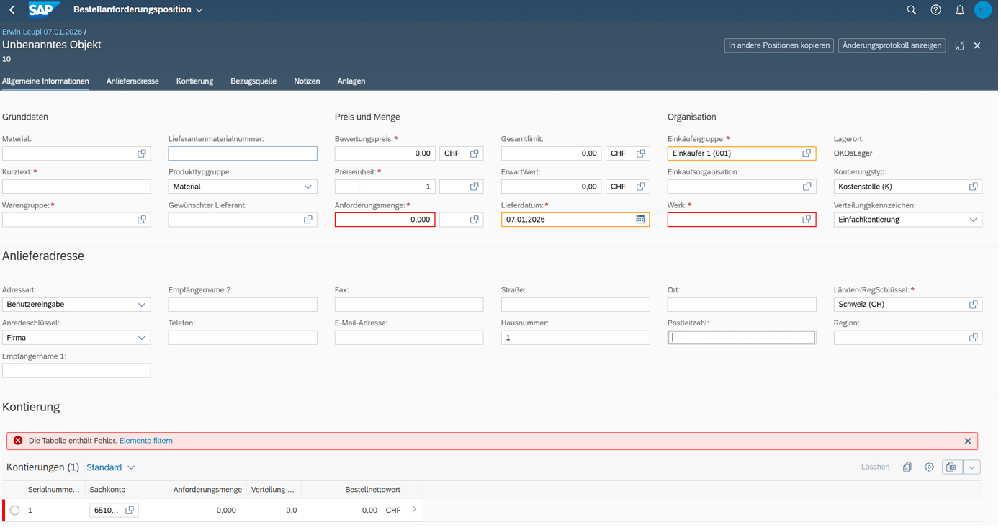Click In andere Positionen kopieren button
The image size is (1001, 530).
click(781, 45)
